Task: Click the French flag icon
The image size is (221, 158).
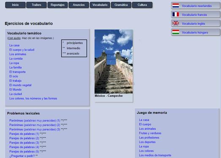Action: tap(176, 14)
